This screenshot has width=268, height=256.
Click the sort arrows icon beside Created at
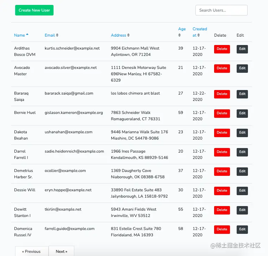(198, 35)
